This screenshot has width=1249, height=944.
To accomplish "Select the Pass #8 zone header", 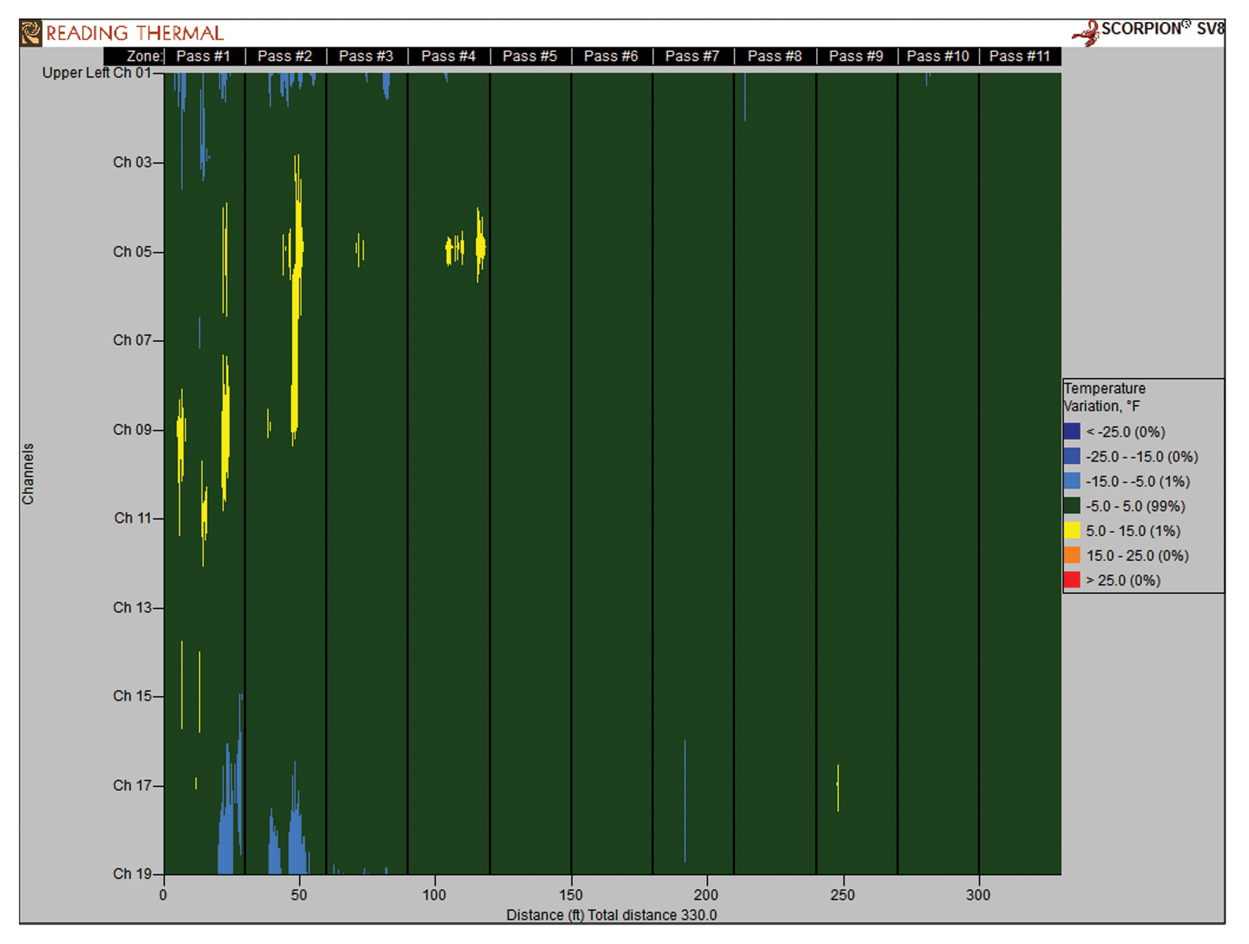I will point(775,56).
